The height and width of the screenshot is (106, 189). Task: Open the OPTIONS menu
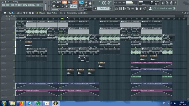(x=31, y=5)
